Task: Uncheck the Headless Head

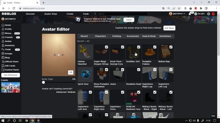Action: pyautogui.click(x=139, y=70)
